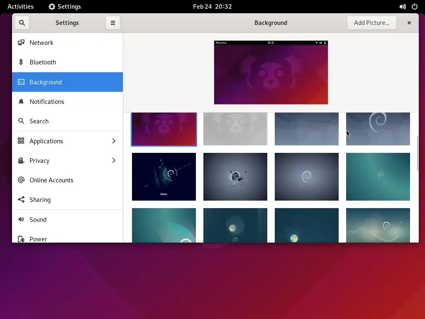Select the gray wallpaper with ink-splatter swirl
Image resolution: width=425 pixels, height=319 pixels.
tap(235, 177)
